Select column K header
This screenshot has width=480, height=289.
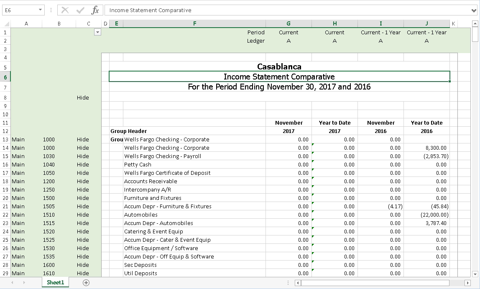(453, 23)
